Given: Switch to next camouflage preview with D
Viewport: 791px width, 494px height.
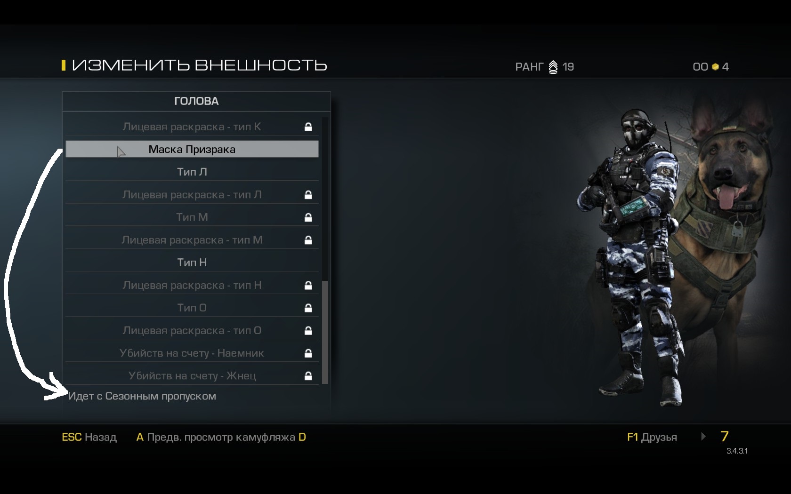Looking at the screenshot, I should [x=302, y=437].
